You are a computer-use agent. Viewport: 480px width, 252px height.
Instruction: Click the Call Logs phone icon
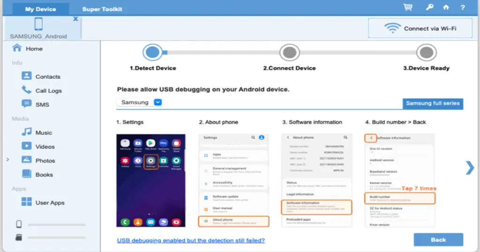27,90
